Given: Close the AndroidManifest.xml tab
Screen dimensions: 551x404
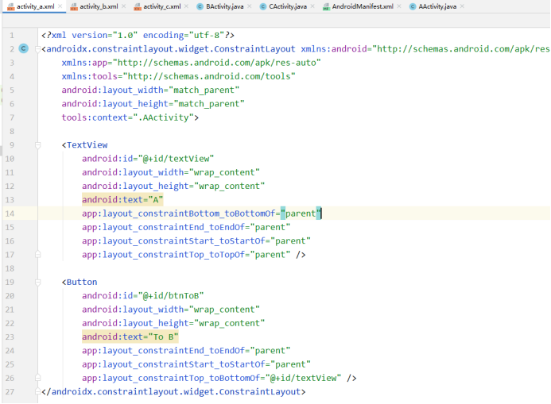Looking at the screenshot, I should tap(399, 6).
